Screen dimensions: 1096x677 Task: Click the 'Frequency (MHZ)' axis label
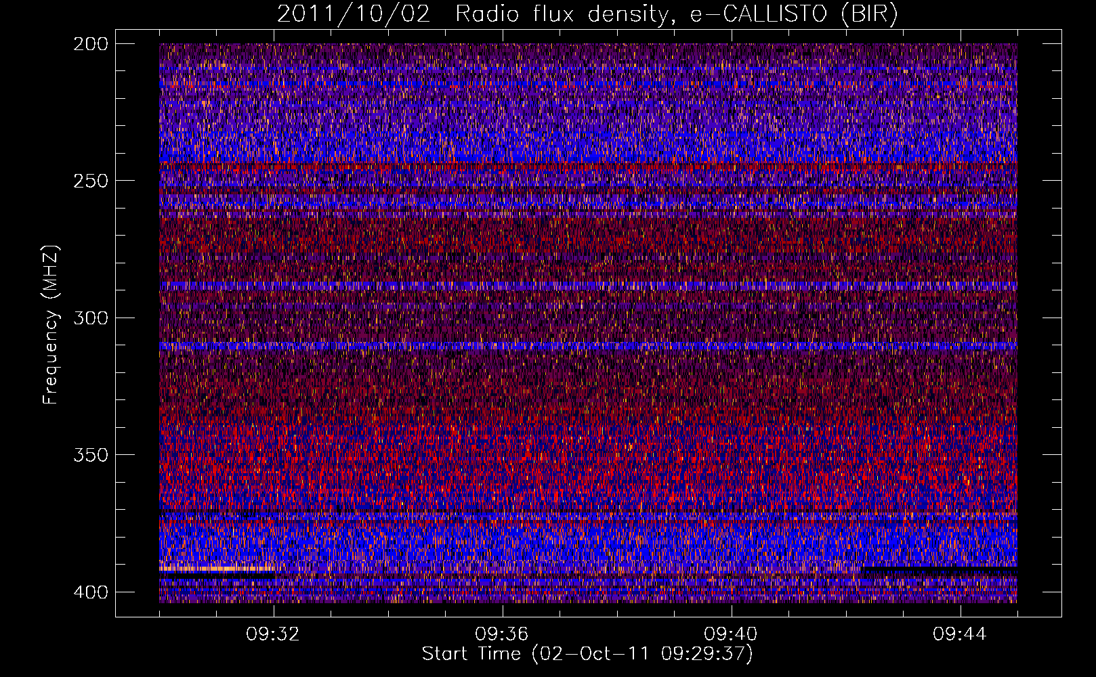coord(51,324)
